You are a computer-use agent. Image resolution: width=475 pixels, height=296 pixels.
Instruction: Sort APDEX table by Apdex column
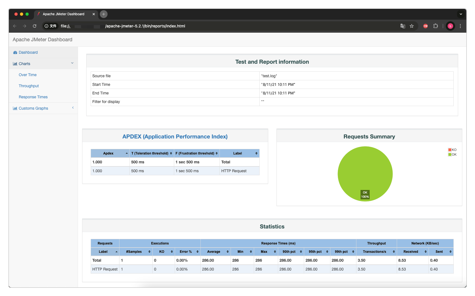(110, 153)
